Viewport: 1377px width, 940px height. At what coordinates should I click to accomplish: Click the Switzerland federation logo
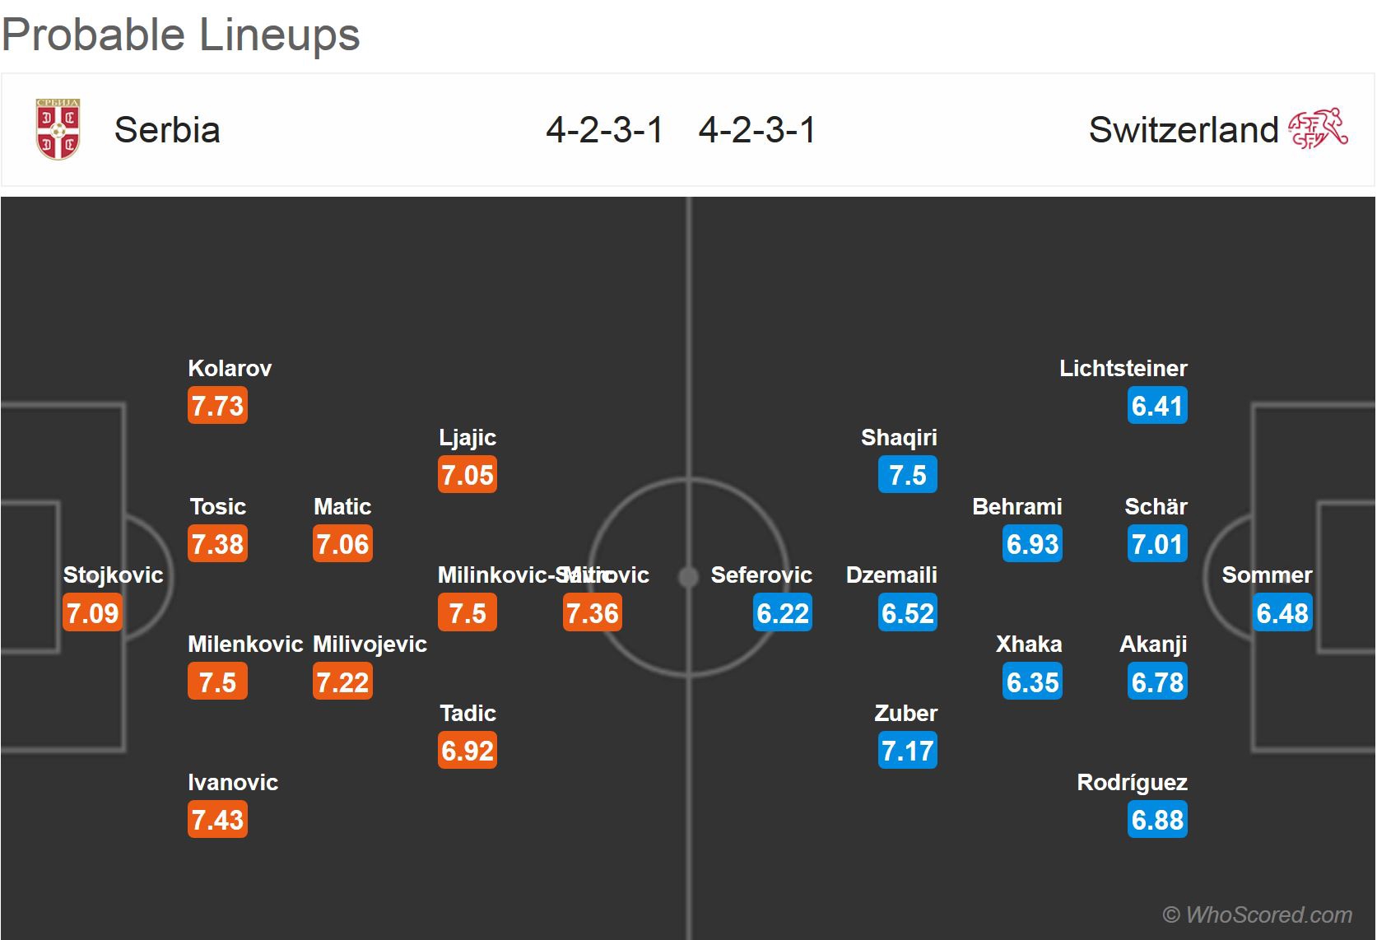1318,129
